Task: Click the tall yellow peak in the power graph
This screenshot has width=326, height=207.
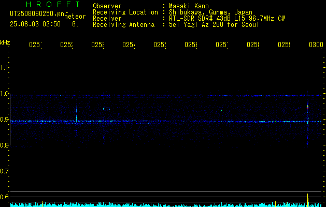Action: 307,200
